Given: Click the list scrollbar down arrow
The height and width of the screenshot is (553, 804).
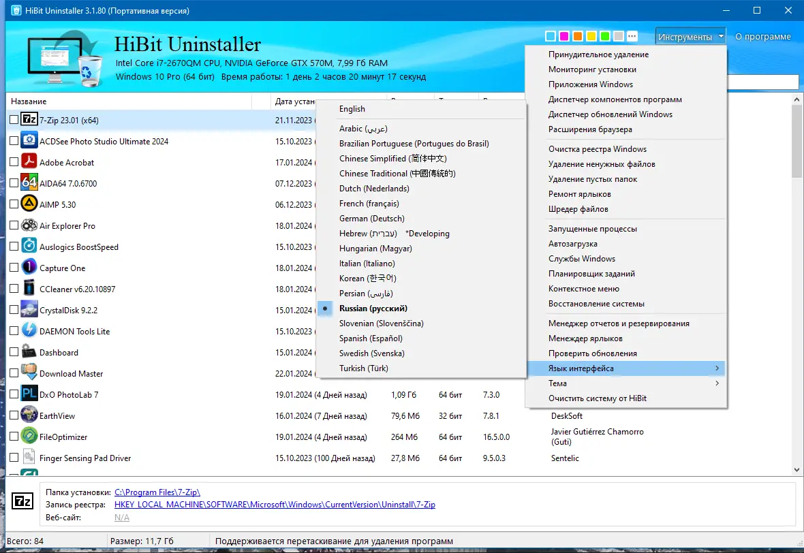Looking at the screenshot, I should (x=797, y=469).
